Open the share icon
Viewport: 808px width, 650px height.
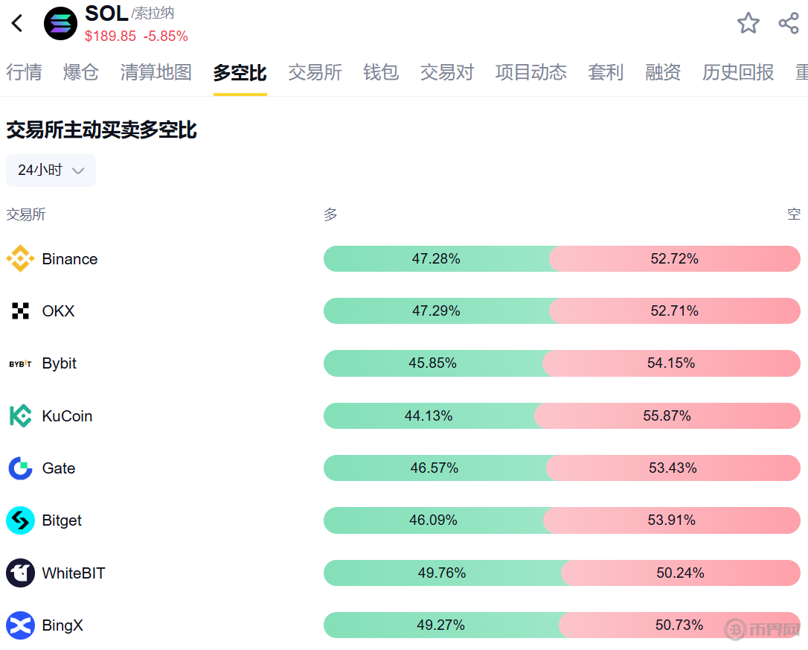point(789,23)
